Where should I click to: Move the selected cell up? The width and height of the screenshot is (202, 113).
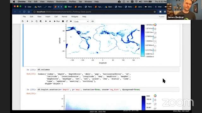(46, 21)
